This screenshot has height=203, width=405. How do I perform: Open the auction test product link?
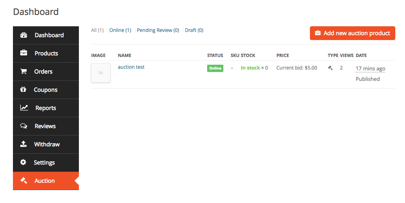[131, 67]
